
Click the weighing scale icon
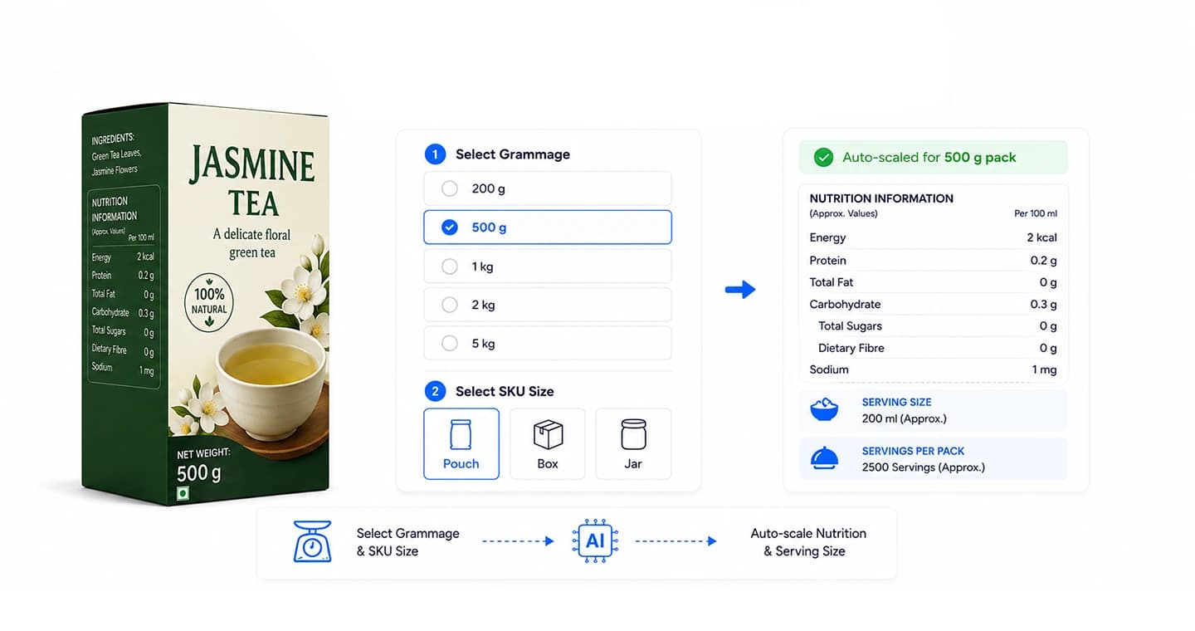(x=313, y=541)
